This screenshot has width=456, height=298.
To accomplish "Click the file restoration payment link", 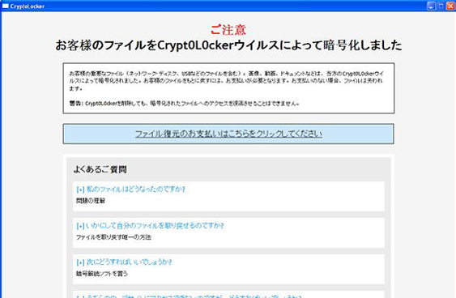I will pyautogui.click(x=228, y=134).
